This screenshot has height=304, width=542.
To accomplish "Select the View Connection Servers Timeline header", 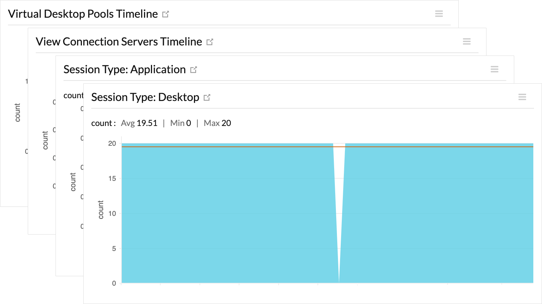I will point(119,41).
